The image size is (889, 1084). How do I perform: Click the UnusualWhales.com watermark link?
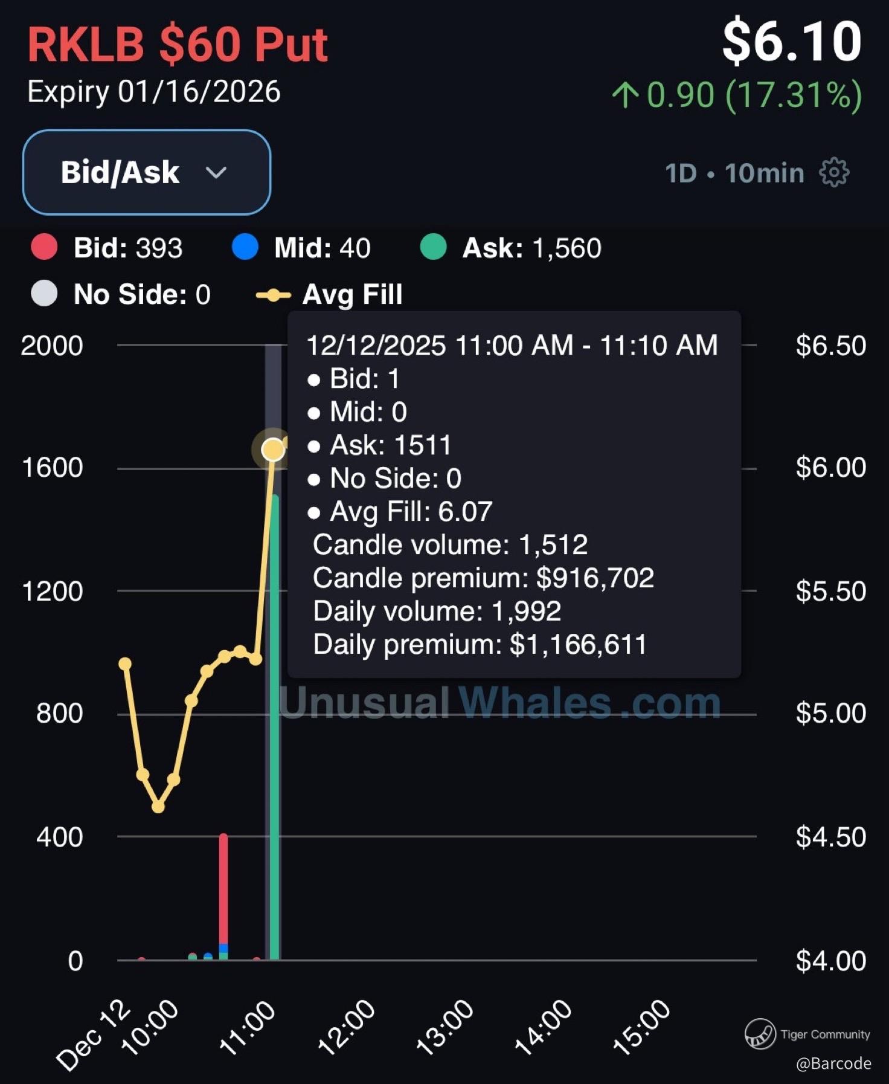click(x=499, y=703)
